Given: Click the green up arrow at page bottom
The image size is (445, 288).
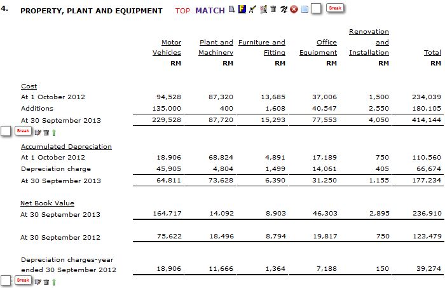Looking at the screenshot, I should click(x=54, y=281).
